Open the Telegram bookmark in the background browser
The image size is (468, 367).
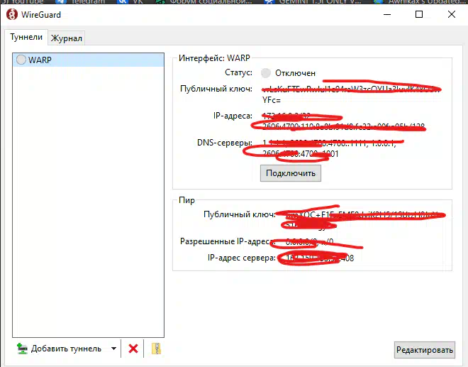pos(81,2)
